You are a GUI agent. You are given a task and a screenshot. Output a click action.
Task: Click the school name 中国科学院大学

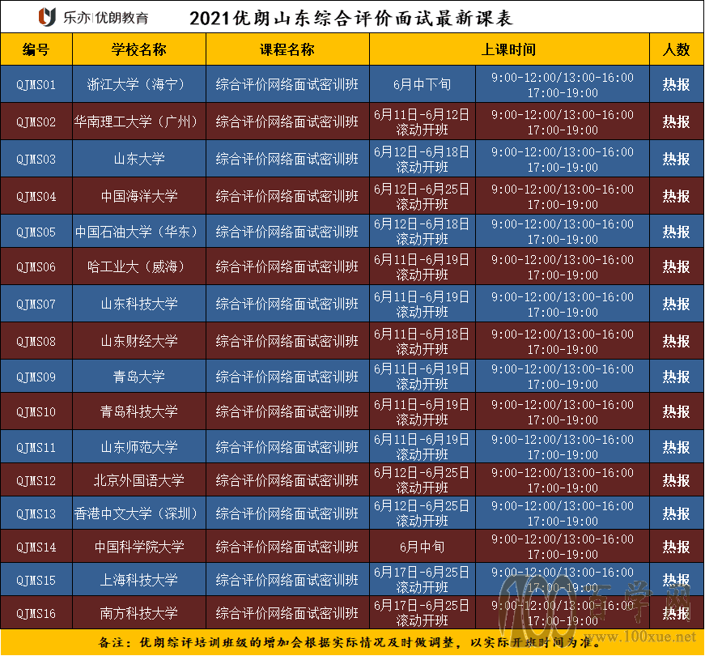click(x=139, y=547)
